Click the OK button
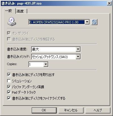The height and width of the screenshot is (116, 113). tap(44, 110)
